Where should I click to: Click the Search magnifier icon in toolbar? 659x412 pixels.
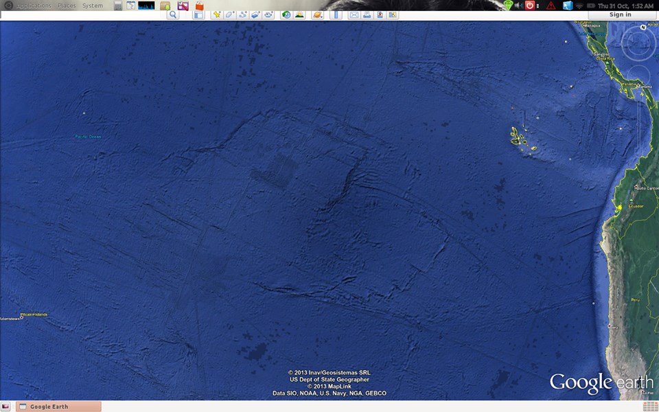pyautogui.click(x=173, y=14)
